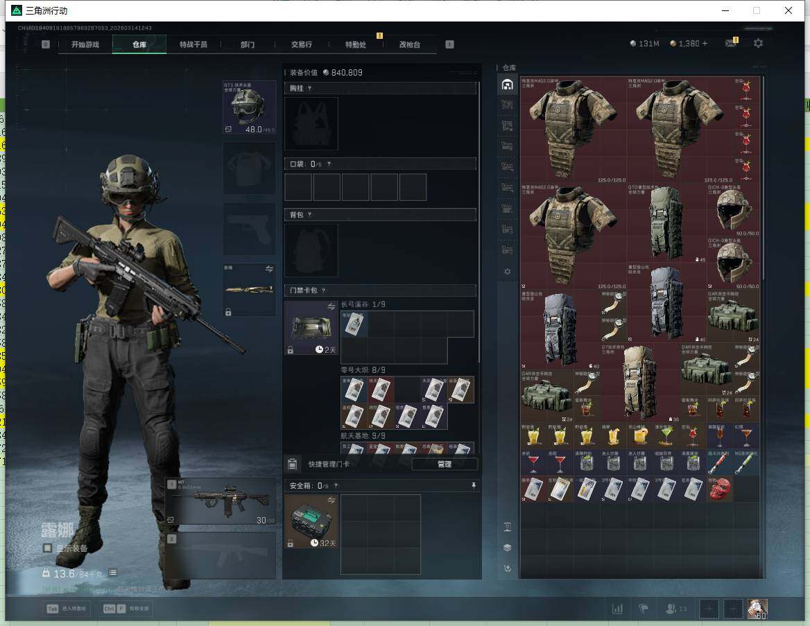Switch to the 特战干员 tab
The image size is (810, 626).
193,44
